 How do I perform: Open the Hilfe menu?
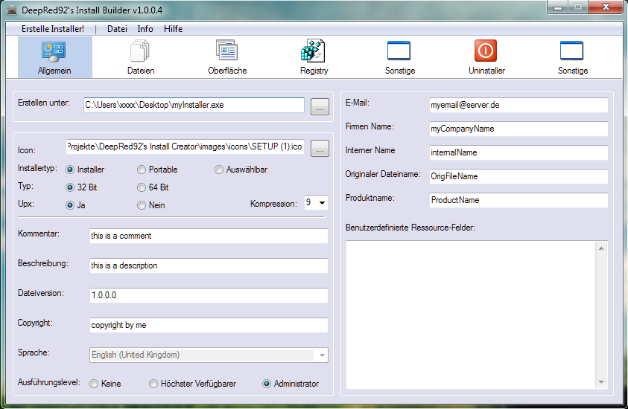tap(173, 29)
